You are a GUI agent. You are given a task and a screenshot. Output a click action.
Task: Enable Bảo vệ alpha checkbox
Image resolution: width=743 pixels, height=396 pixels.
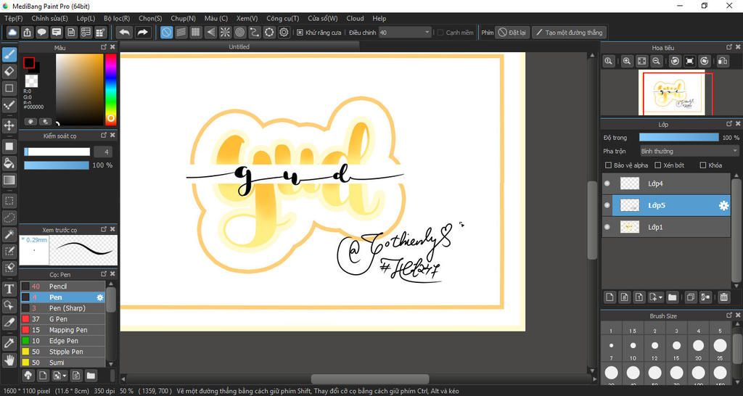(609, 165)
